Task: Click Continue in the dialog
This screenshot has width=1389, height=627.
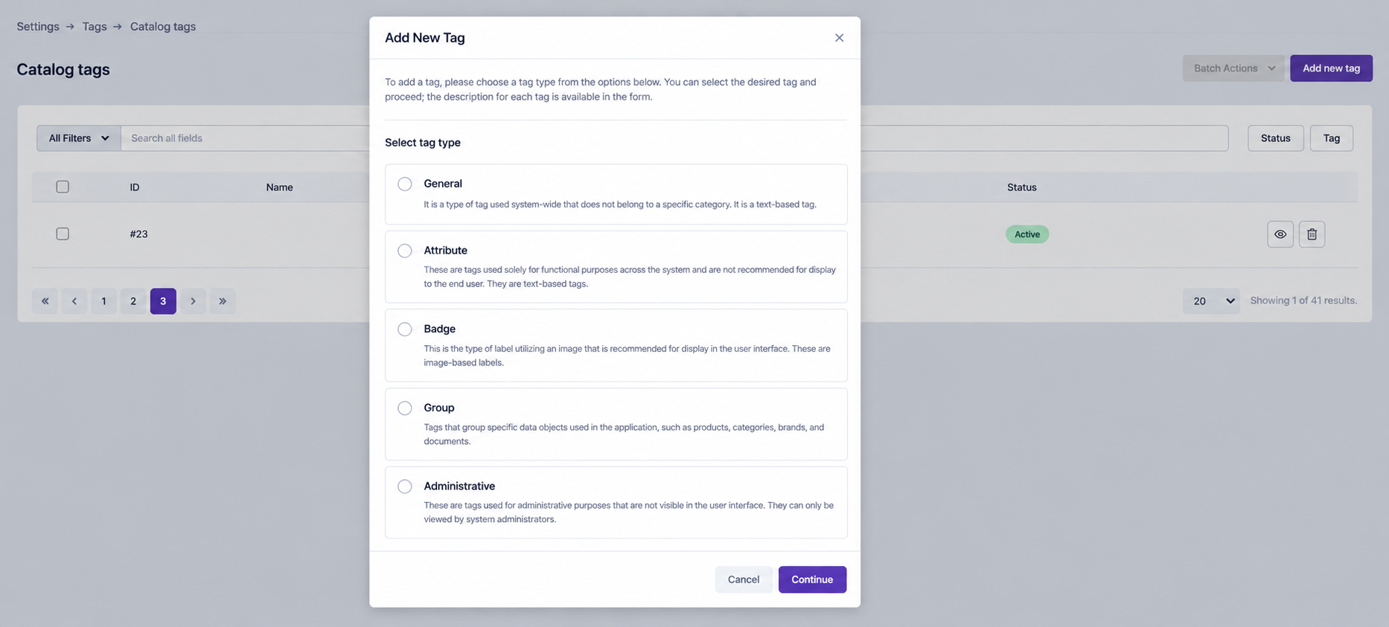Action: point(812,579)
